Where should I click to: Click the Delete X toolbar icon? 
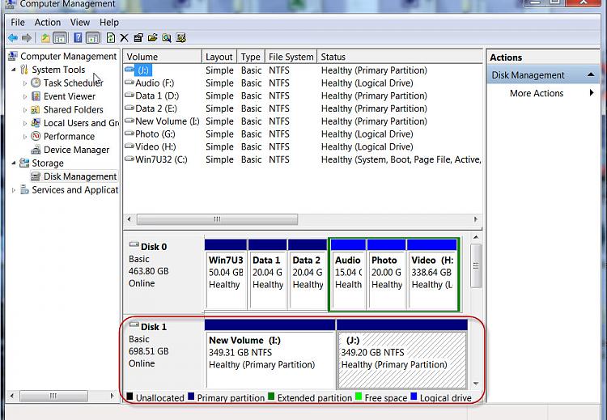(125, 38)
